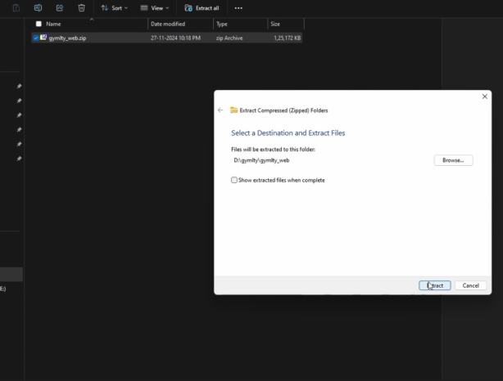Open the View dropdown in Explorer
Screen dimensions: 503x381
pyautogui.click(x=155, y=8)
